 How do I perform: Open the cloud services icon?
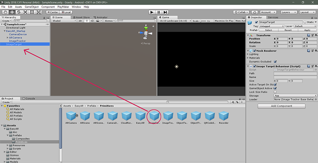[x=255, y=12]
